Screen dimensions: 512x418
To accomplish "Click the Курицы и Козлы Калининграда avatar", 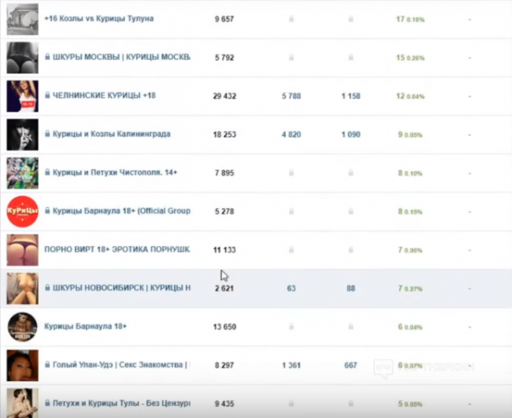I will click(x=22, y=134).
